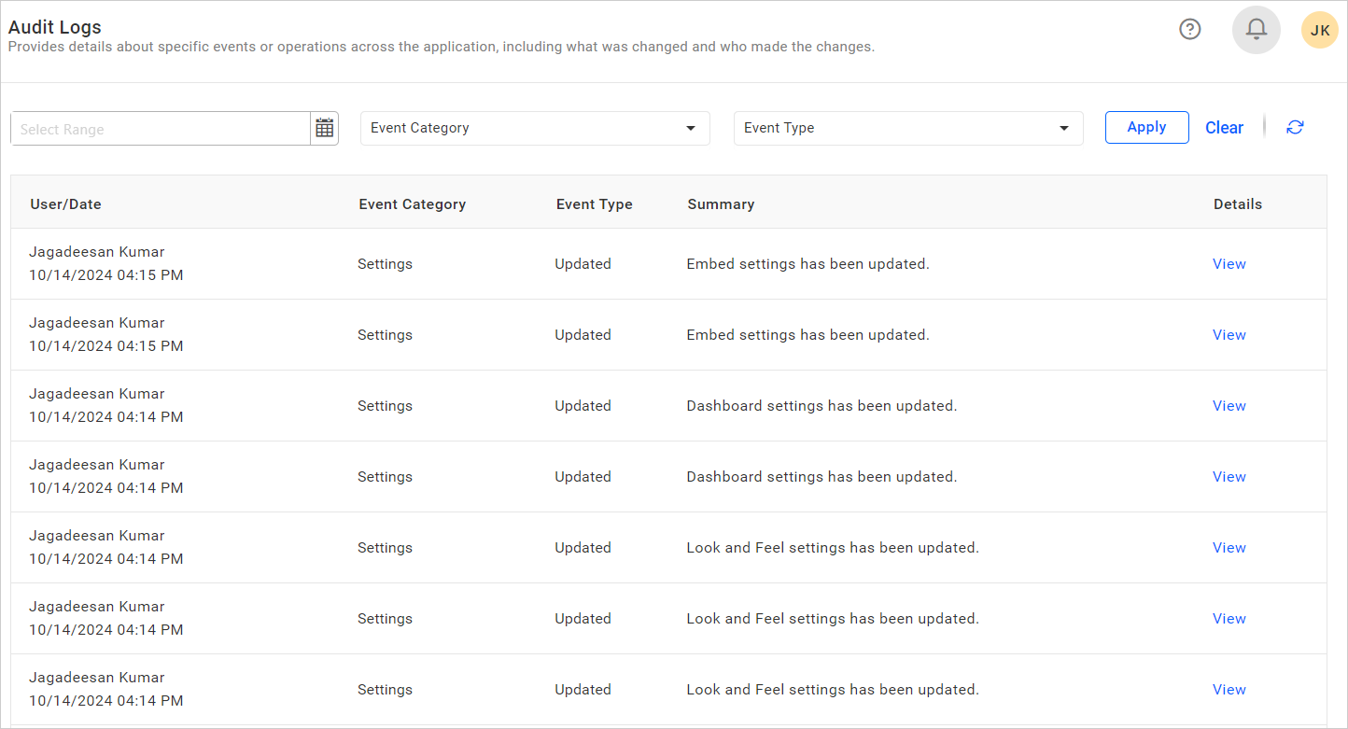View details of the first Embed settings update
The height and width of the screenshot is (729, 1348).
tap(1229, 263)
